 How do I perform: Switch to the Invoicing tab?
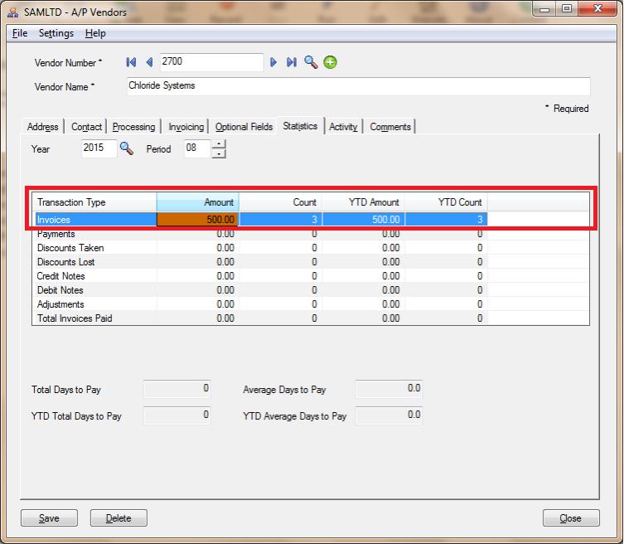186,127
